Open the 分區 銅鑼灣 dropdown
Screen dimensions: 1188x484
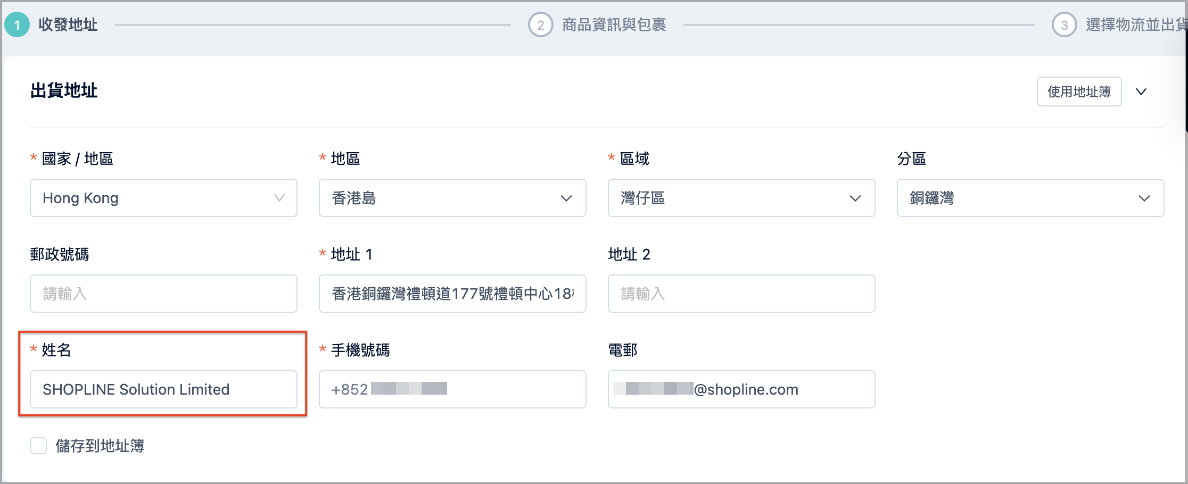(x=1030, y=198)
